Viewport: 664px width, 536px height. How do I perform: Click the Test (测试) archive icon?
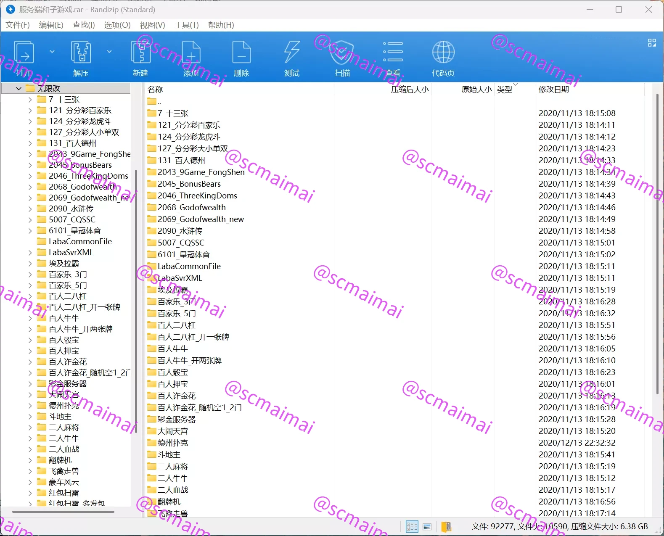click(292, 53)
